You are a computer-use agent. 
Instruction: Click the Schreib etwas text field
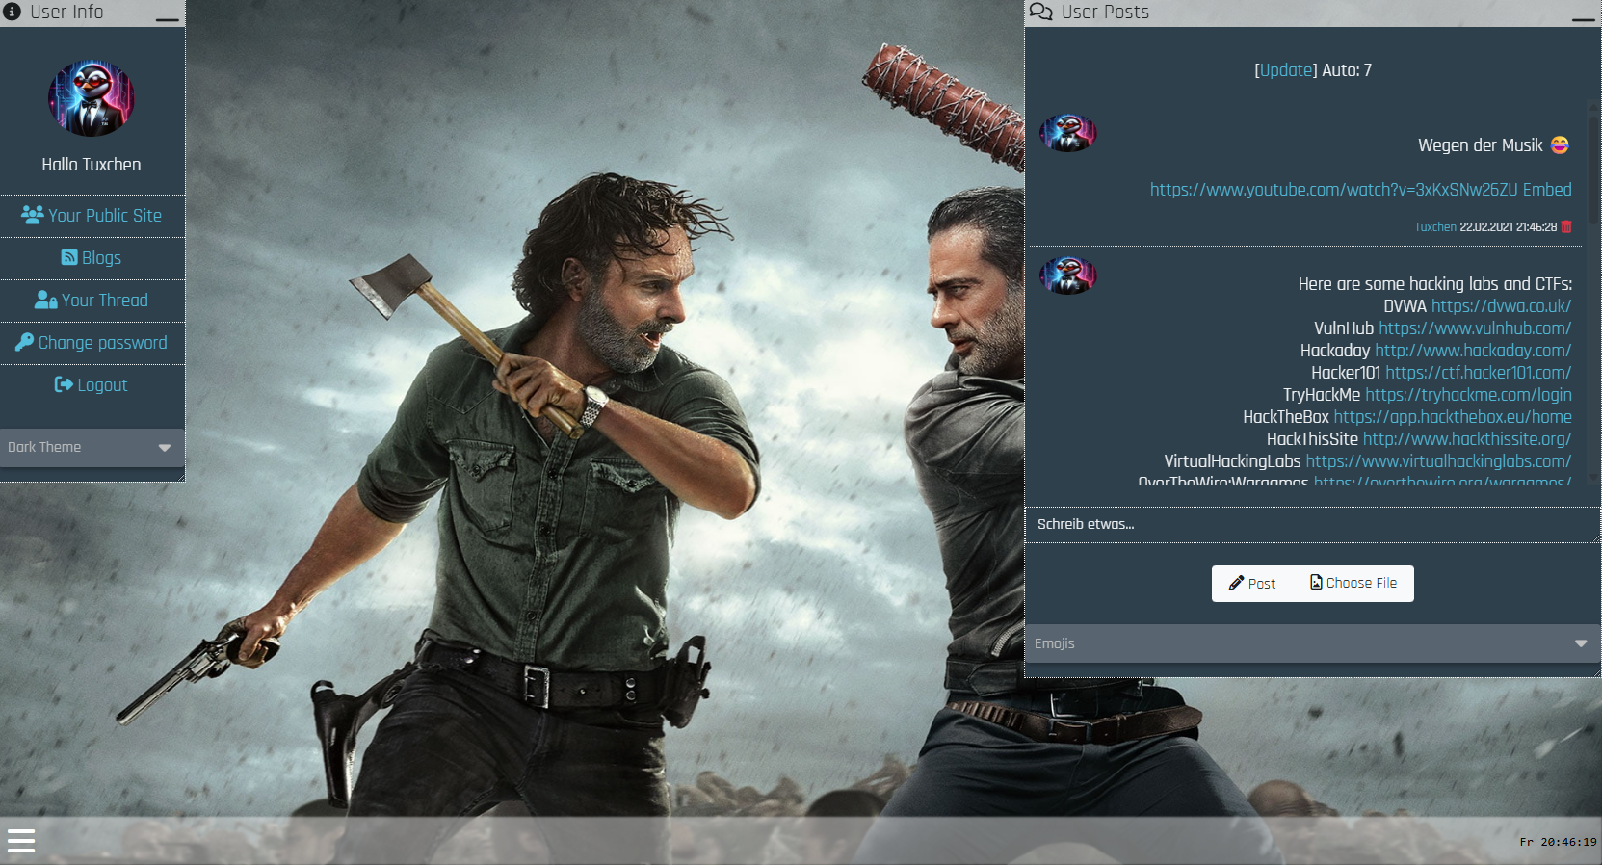tap(1312, 524)
